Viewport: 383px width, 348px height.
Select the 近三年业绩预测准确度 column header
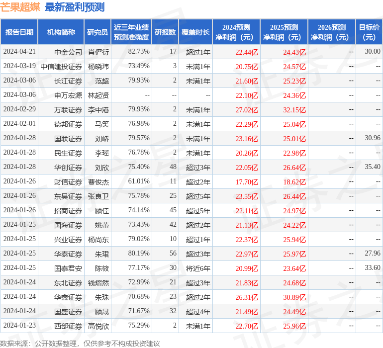pyautogui.click(x=131, y=32)
